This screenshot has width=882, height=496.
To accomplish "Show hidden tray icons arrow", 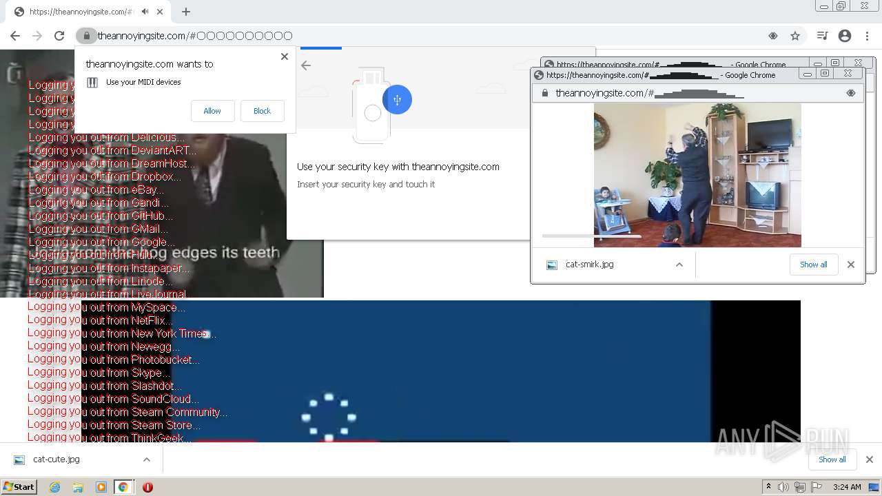I will [768, 487].
